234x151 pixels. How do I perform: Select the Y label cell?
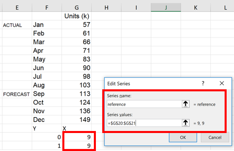point(47,128)
